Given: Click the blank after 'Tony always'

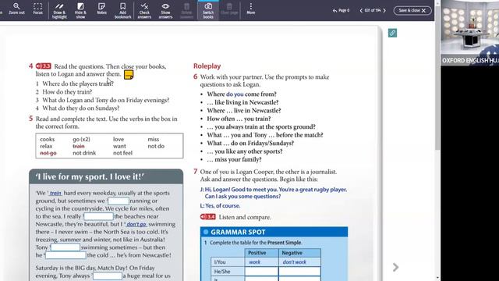Looking at the screenshot, I should coord(108,276).
